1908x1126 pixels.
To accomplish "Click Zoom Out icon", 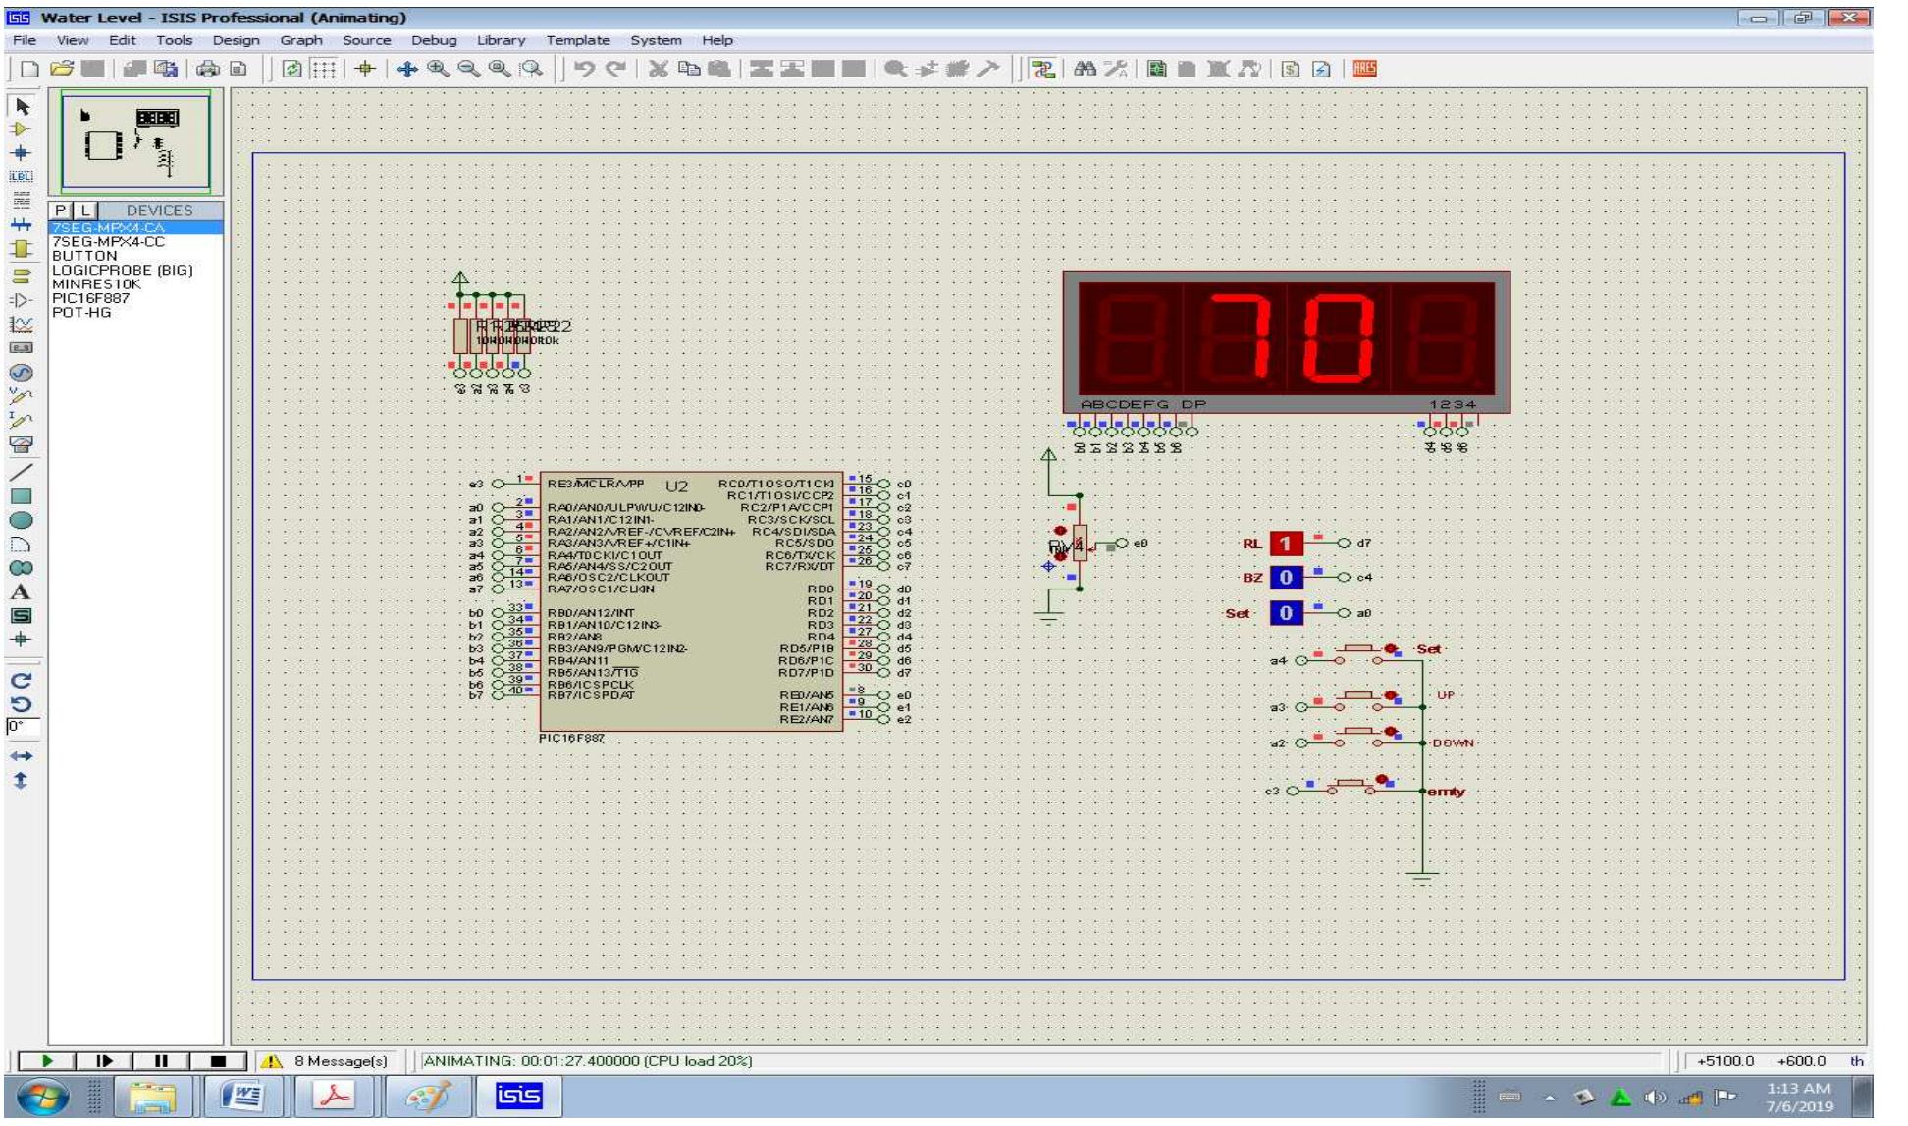I will point(468,69).
